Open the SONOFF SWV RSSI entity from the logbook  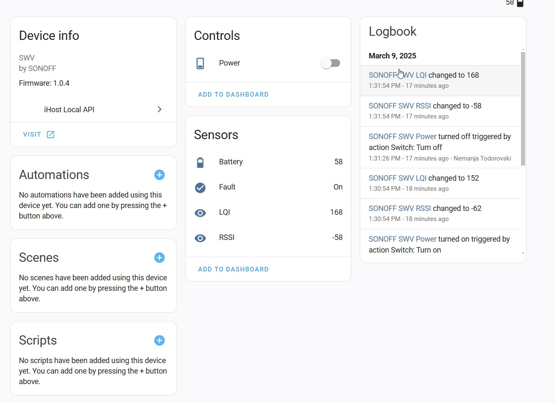click(400, 105)
